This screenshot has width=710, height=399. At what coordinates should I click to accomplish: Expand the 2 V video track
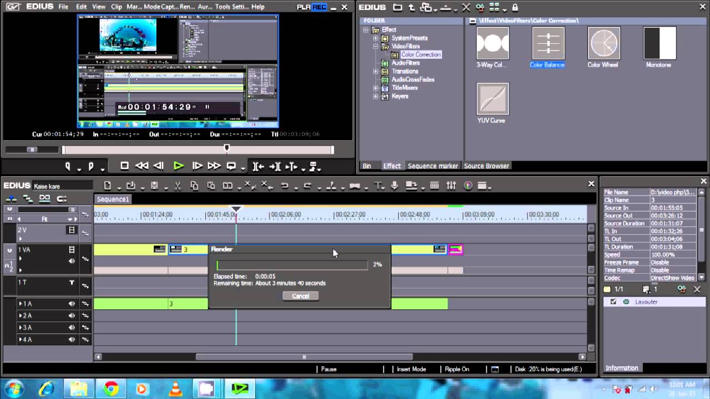[21, 238]
